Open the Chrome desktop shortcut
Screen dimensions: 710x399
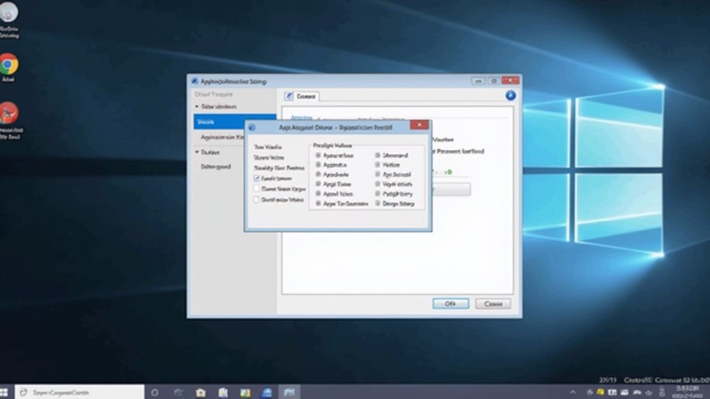8,65
